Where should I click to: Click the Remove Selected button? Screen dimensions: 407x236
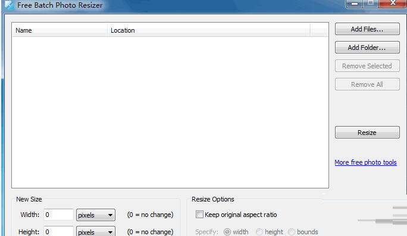click(367, 66)
